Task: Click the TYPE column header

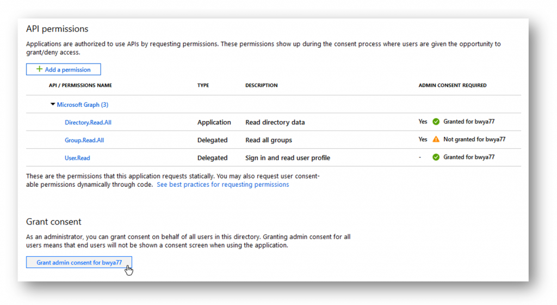Action: coord(203,85)
